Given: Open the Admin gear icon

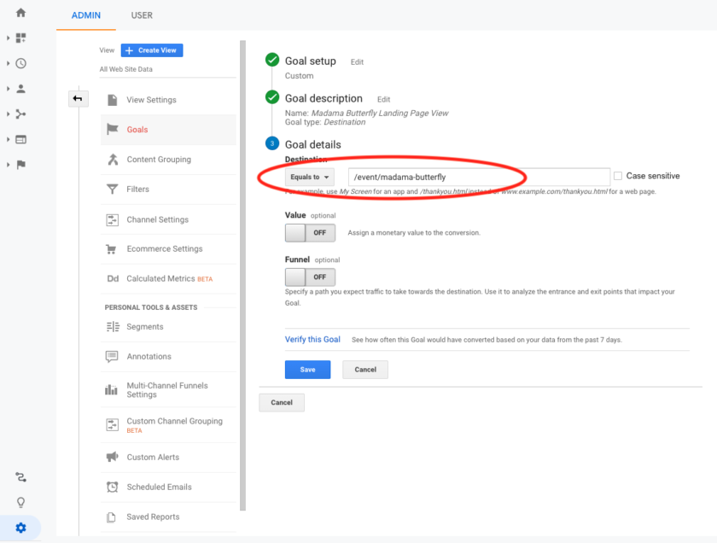Looking at the screenshot, I should coord(20,528).
